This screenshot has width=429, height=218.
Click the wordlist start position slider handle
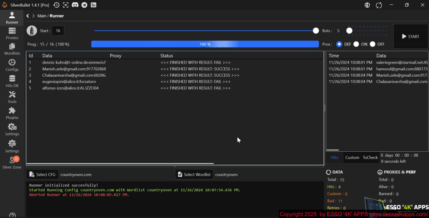(316, 31)
